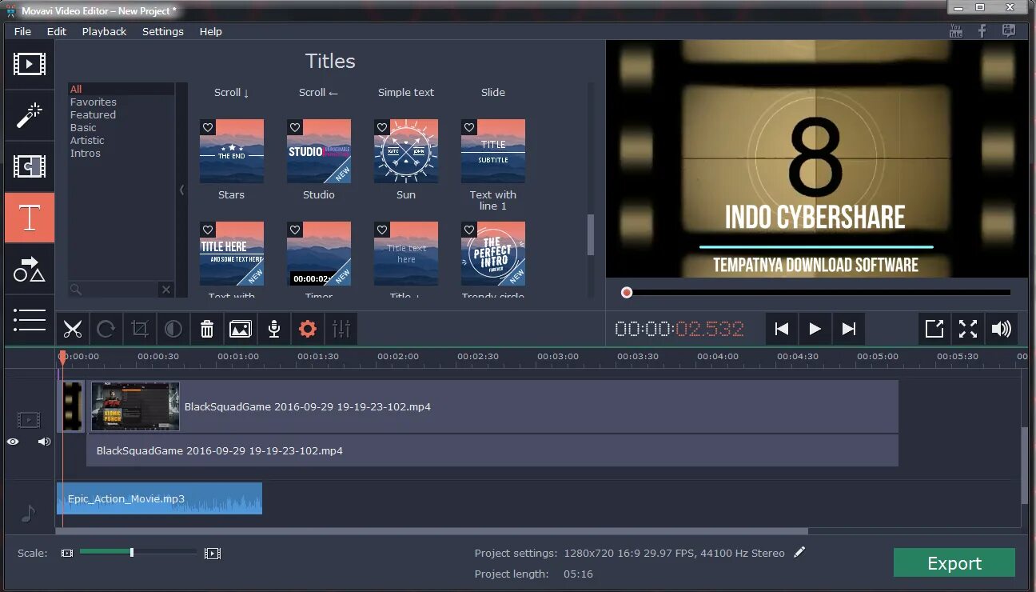
Task: Select the BlackSquadGame video clip on timeline
Action: coord(494,406)
